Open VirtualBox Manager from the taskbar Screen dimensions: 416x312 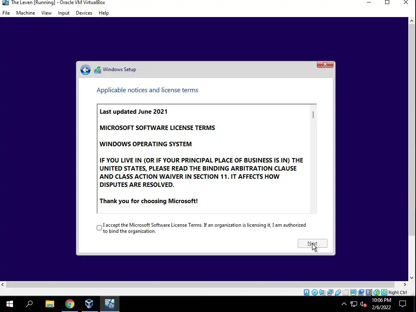click(x=89, y=304)
